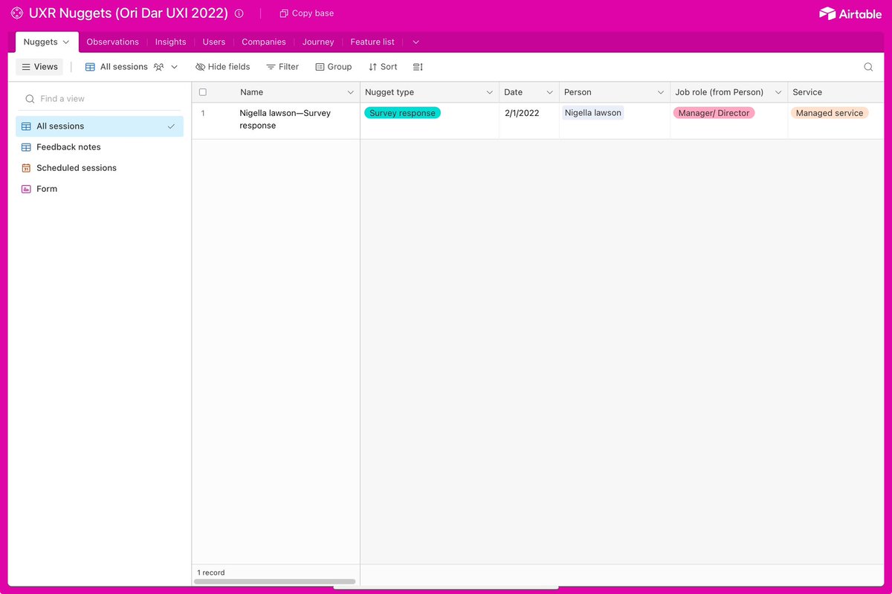Image resolution: width=892 pixels, height=594 pixels.
Task: Click the Airtable logo
Action: (x=850, y=13)
